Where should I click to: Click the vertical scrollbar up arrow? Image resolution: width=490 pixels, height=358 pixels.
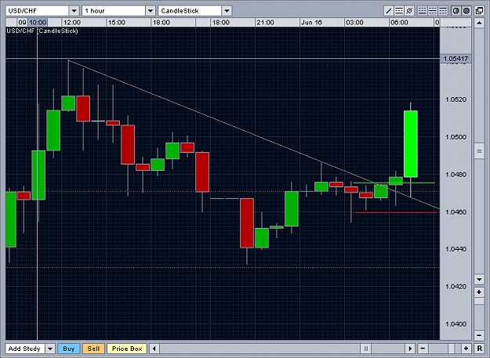tap(479, 23)
